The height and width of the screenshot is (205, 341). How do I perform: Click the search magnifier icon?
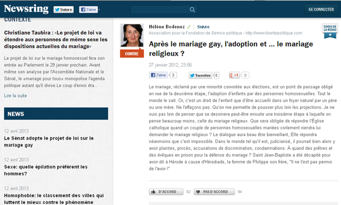point(192,10)
